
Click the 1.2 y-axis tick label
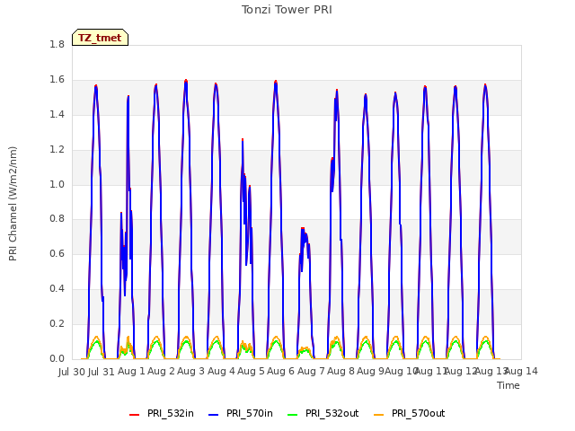[57, 150]
